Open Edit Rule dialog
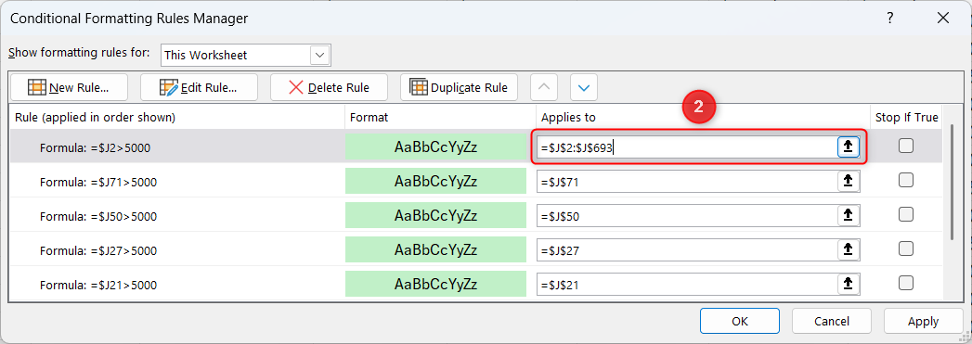 point(199,87)
